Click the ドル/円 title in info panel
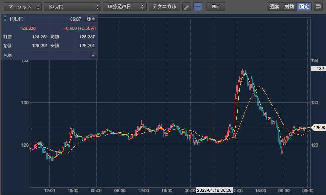Image resolution: width=326 pixels, height=195 pixels. (x=16, y=19)
